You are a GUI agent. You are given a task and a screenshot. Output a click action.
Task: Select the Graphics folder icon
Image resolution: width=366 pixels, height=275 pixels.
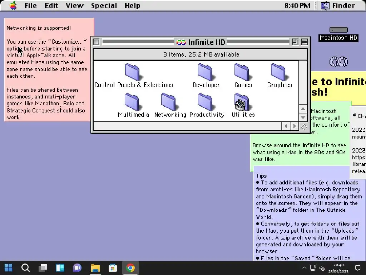coord(280,72)
